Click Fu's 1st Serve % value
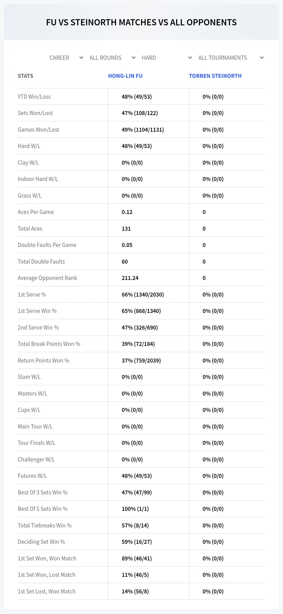283x614 pixels. coord(143,295)
